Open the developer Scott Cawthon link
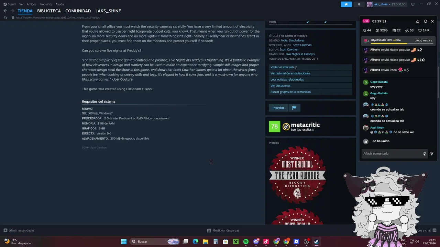The image size is (440, 247). (x=302, y=45)
